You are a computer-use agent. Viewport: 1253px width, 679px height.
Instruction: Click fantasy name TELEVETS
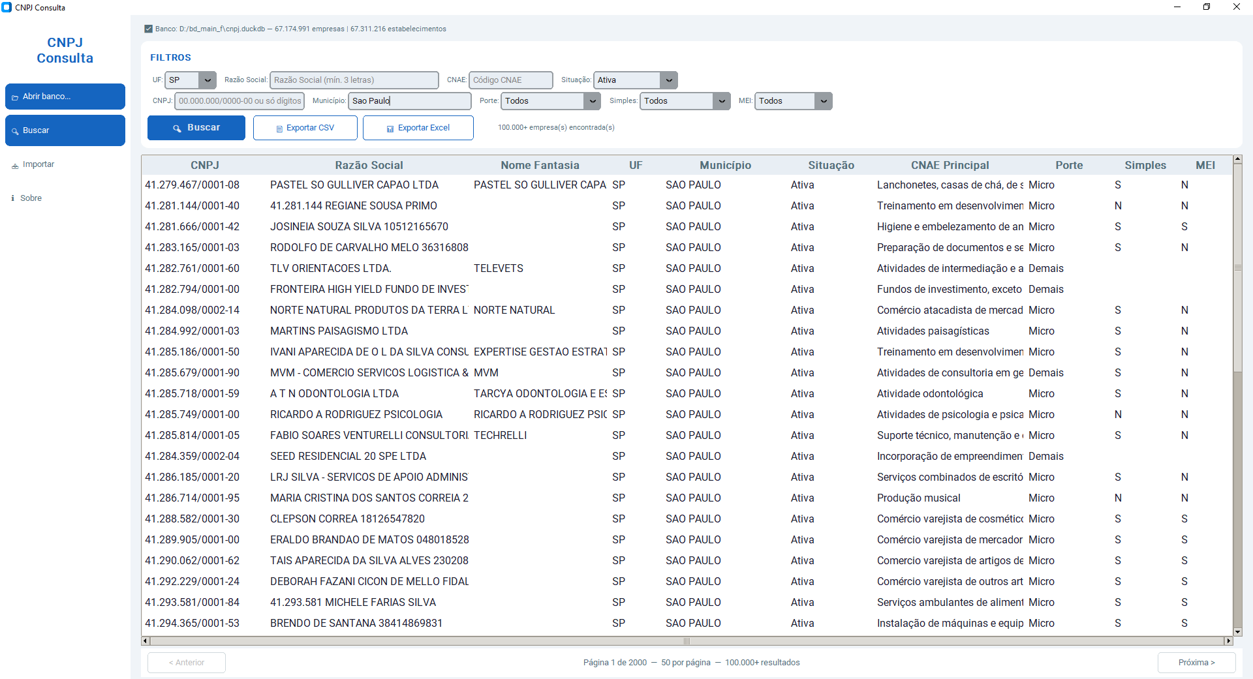[499, 269]
